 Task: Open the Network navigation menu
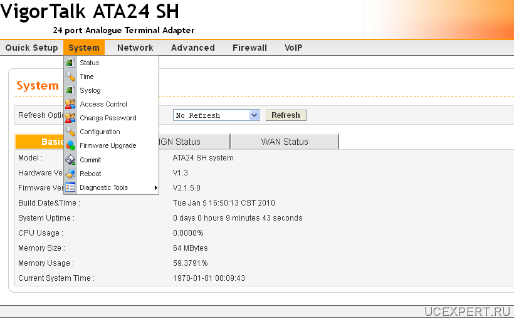(x=135, y=48)
